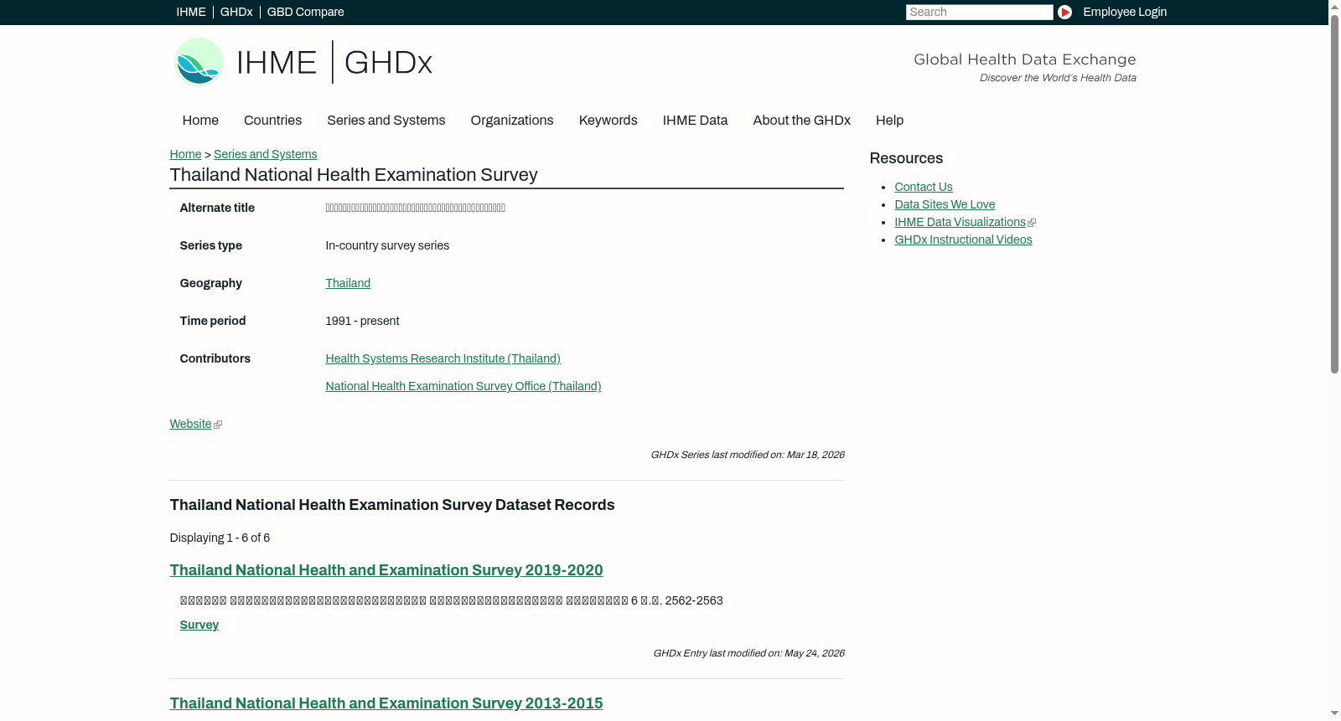This screenshot has height=721, width=1341.
Task: Open About the GHDx menu
Action: [801, 121]
